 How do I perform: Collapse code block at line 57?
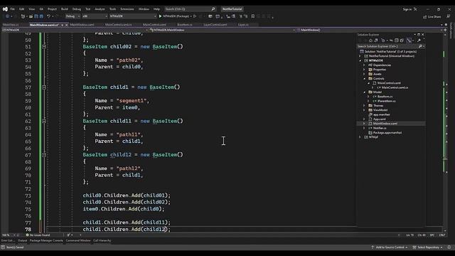coord(44,87)
